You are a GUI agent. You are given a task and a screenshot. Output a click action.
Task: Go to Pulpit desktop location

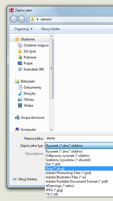click(28, 63)
